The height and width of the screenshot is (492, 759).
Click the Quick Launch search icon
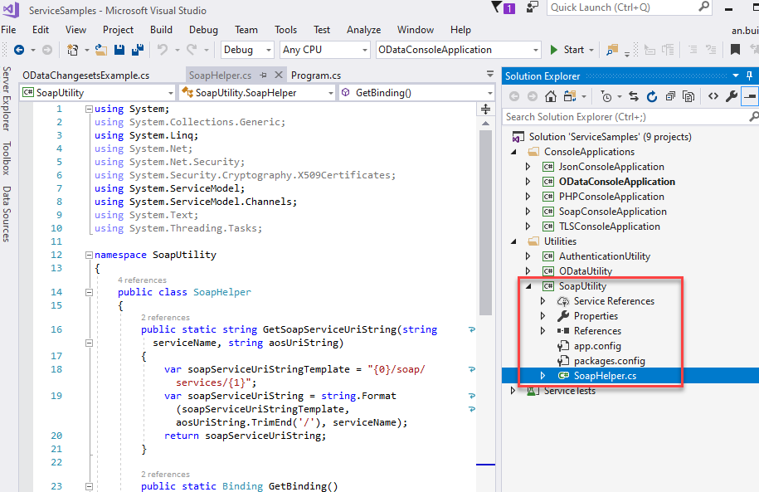[703, 7]
